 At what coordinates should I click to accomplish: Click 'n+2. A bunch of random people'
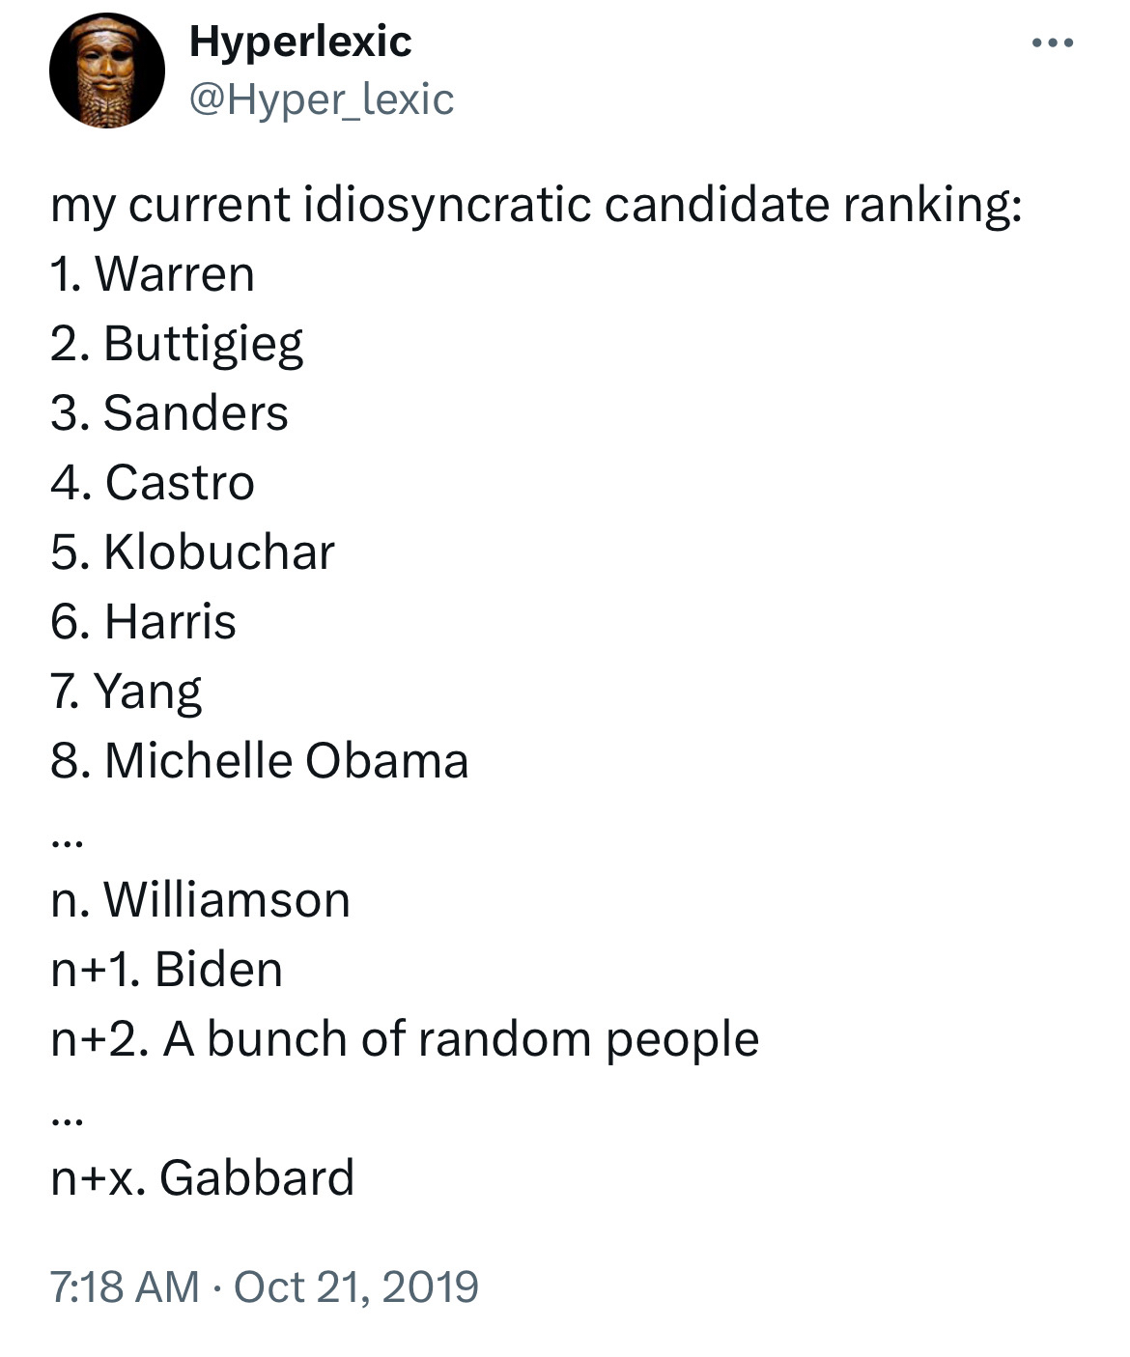405,1039
